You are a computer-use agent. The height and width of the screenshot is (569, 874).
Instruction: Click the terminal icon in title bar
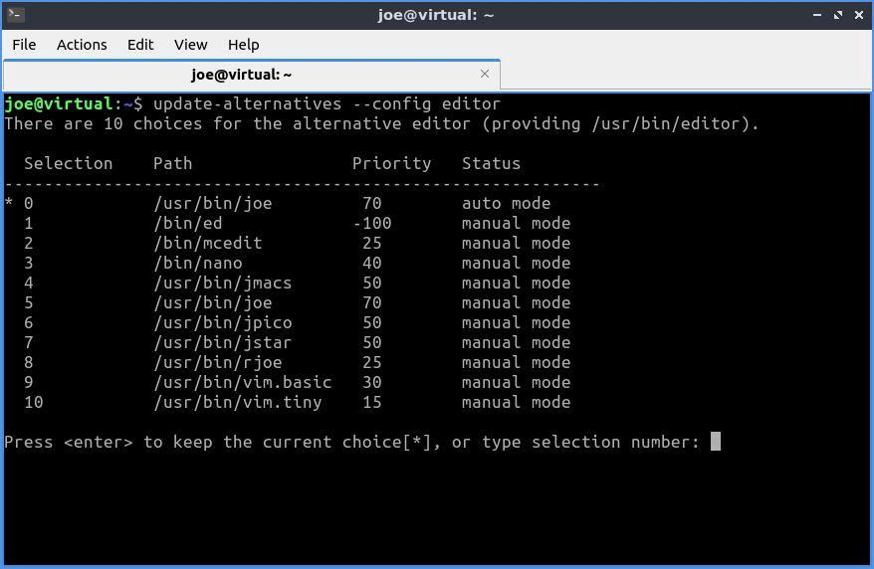16,15
